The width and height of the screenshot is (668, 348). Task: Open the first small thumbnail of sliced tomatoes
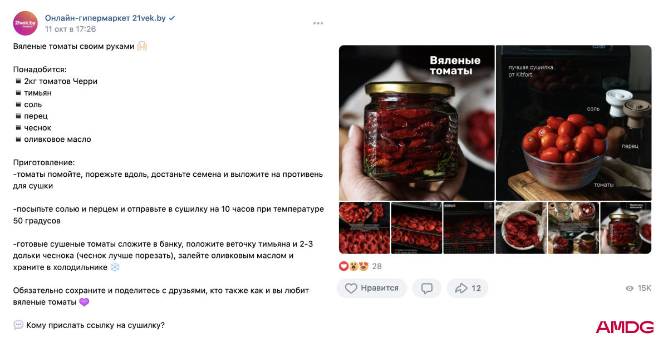(364, 228)
